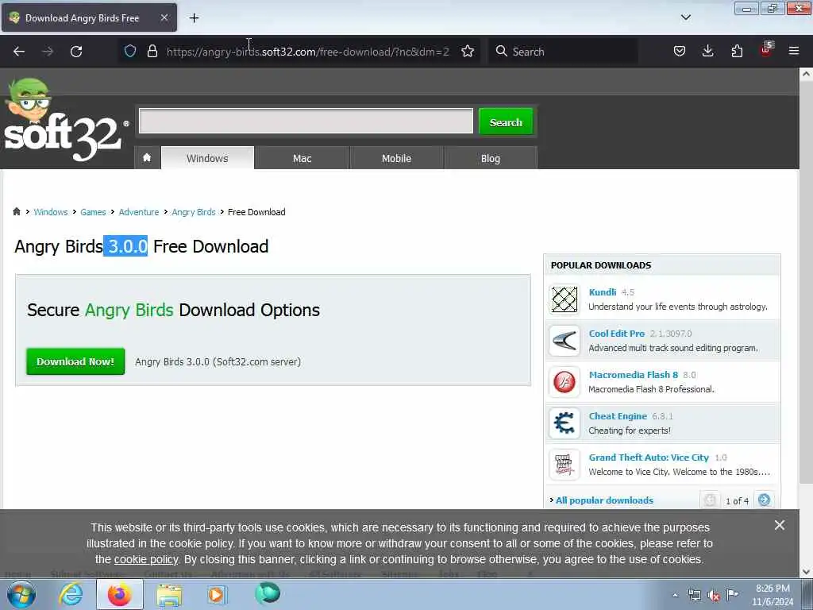Image resolution: width=813 pixels, height=610 pixels.
Task: Go to next popular downloads page arrow
Action: (765, 500)
